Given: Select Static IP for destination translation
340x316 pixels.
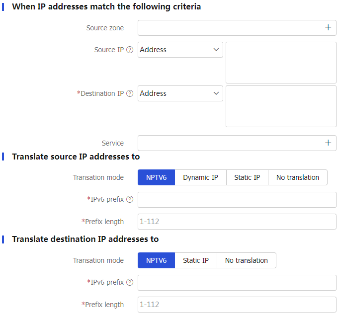Looking at the screenshot, I should click(195, 260).
